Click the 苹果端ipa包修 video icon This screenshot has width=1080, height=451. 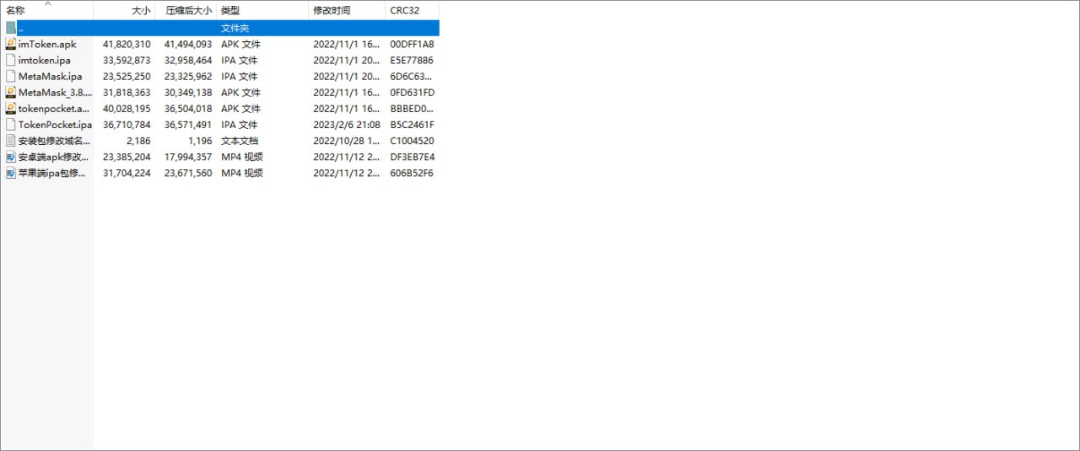click(x=10, y=173)
